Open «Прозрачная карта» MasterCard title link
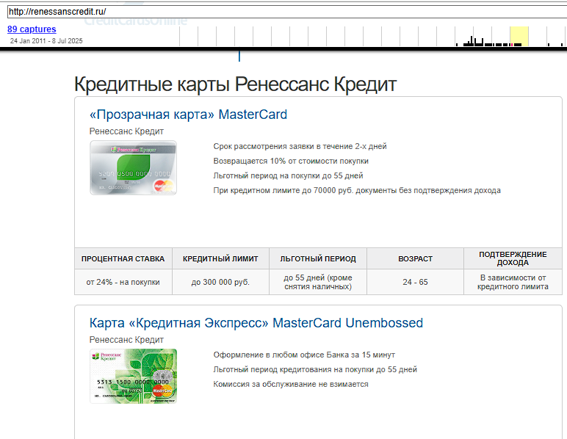 (188, 115)
